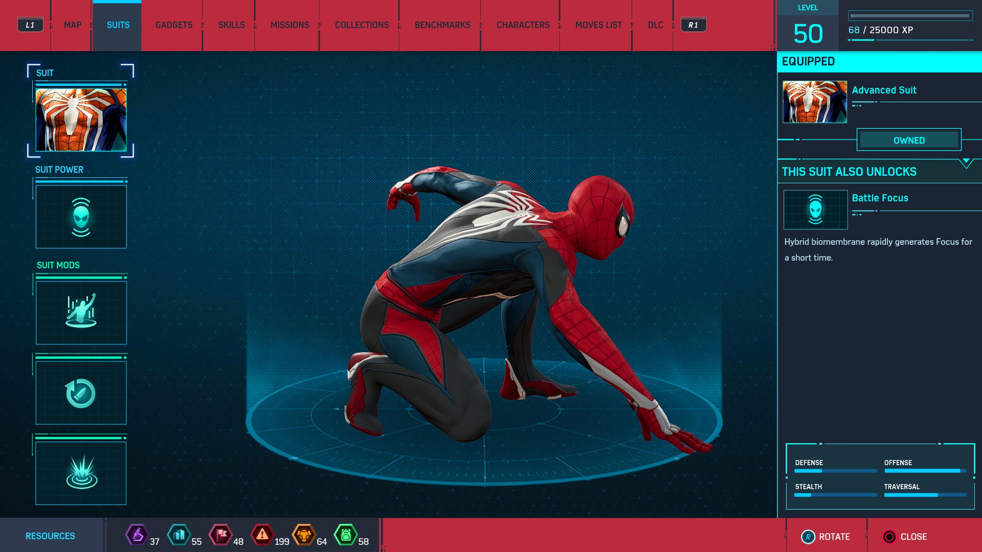
Task: Click the Offense stat bar
Action: 925,471
